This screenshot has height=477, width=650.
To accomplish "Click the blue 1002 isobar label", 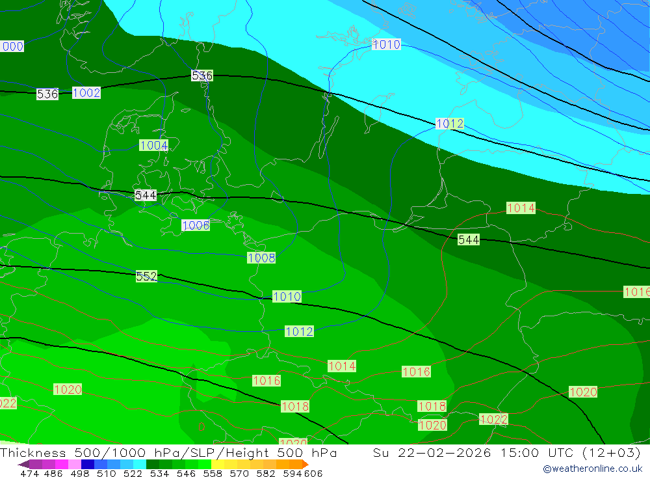I will [86, 92].
